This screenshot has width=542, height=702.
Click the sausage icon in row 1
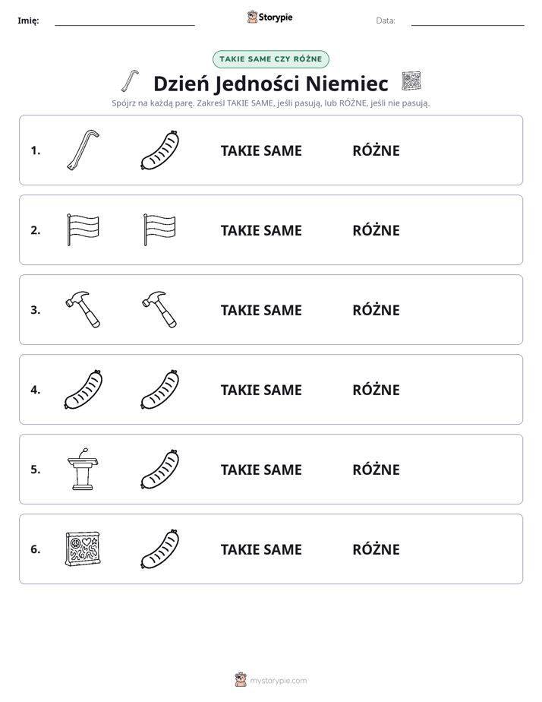pyautogui.click(x=159, y=150)
